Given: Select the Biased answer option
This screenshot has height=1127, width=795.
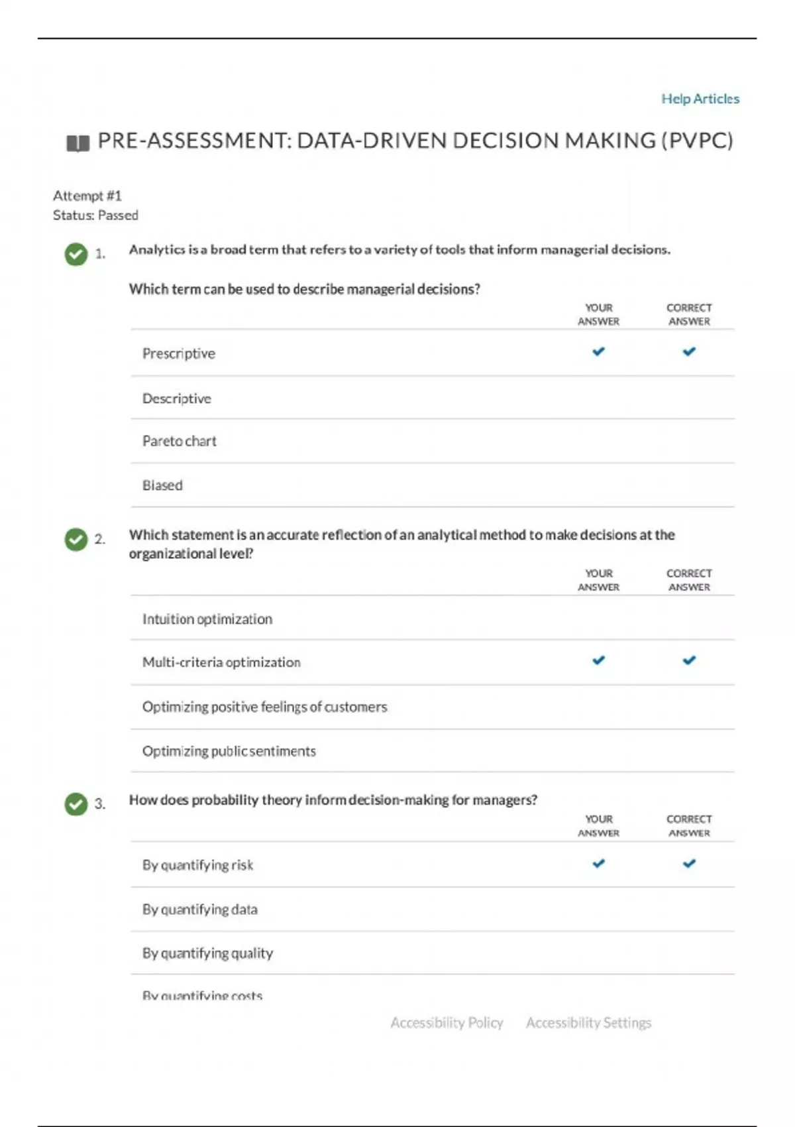Looking at the screenshot, I should coord(163,485).
